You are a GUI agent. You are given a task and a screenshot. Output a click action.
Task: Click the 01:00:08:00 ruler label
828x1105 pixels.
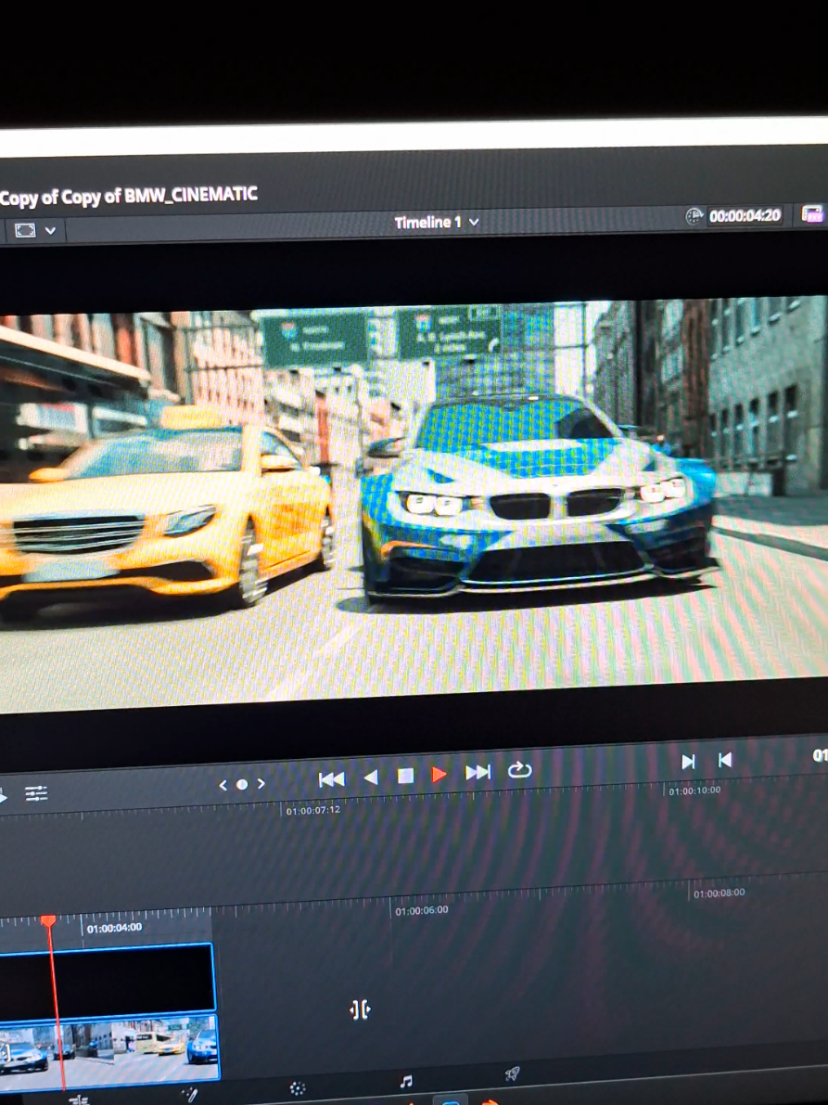pyautogui.click(x=719, y=893)
